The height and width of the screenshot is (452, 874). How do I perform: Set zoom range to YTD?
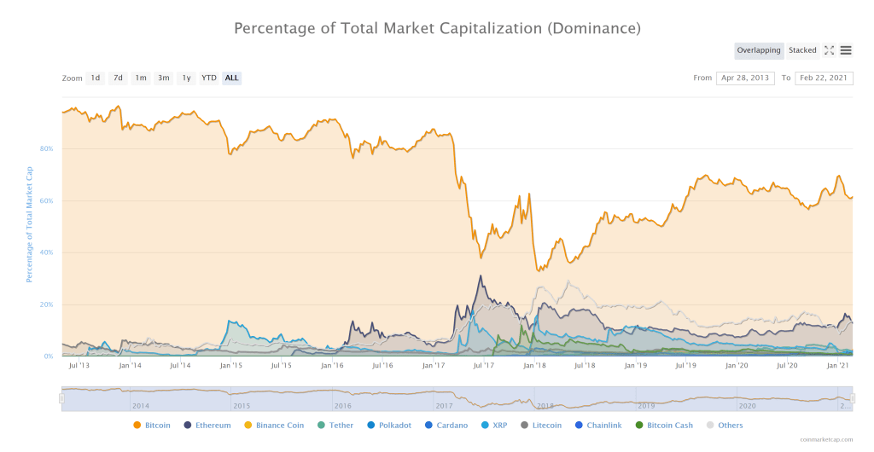[208, 78]
